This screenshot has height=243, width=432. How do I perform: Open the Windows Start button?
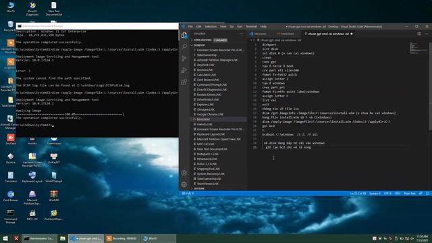point(5,238)
